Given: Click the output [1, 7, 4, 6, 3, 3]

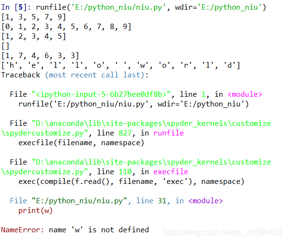Looking at the screenshot, I should click(40, 56).
